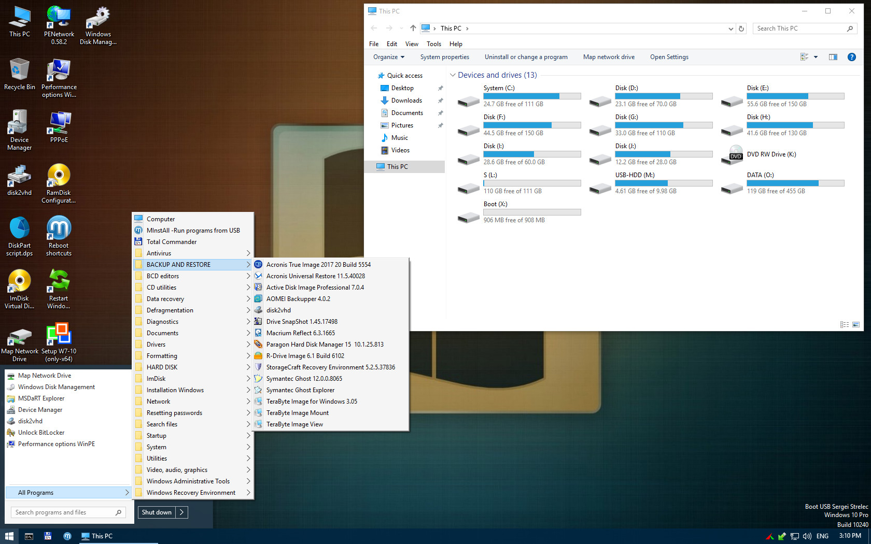Click Open Settings in Explorer toolbar
871x544 pixels.
(x=669, y=57)
